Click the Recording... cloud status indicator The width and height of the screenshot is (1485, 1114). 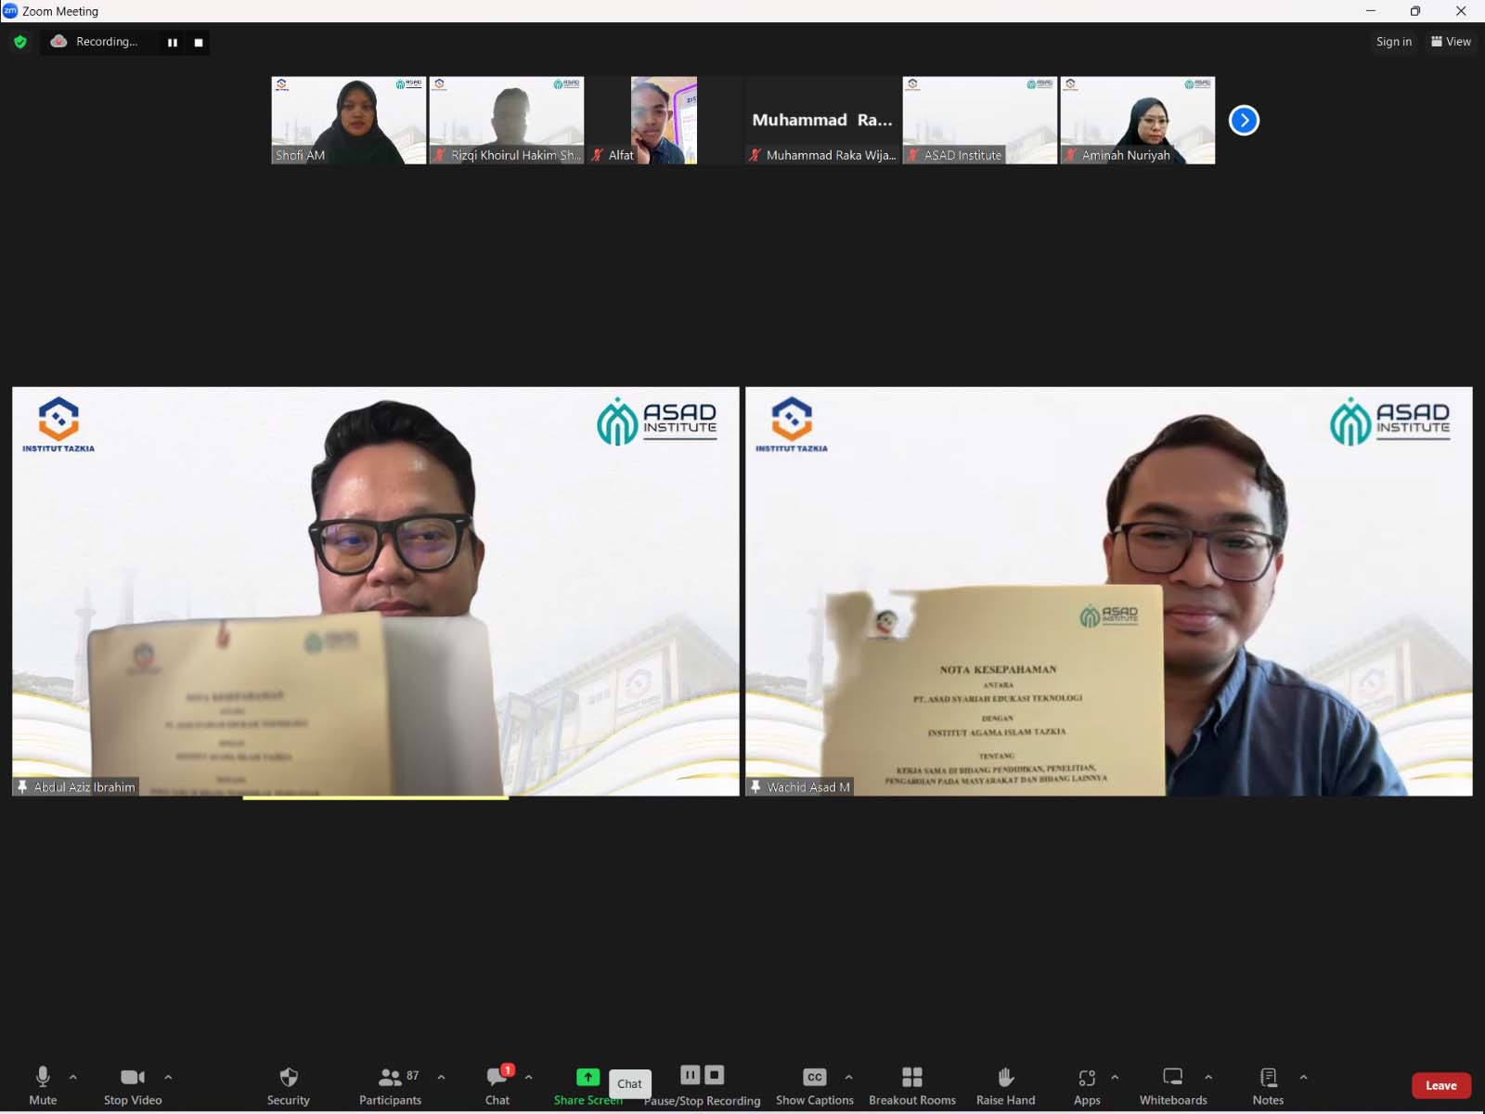95,42
